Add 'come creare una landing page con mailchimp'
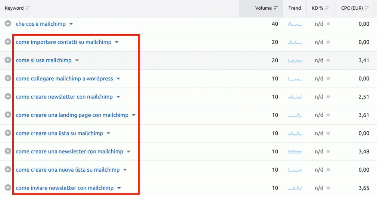 8,115
